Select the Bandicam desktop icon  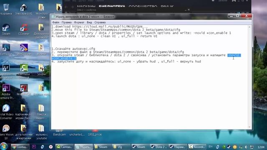click(x=59, y=133)
